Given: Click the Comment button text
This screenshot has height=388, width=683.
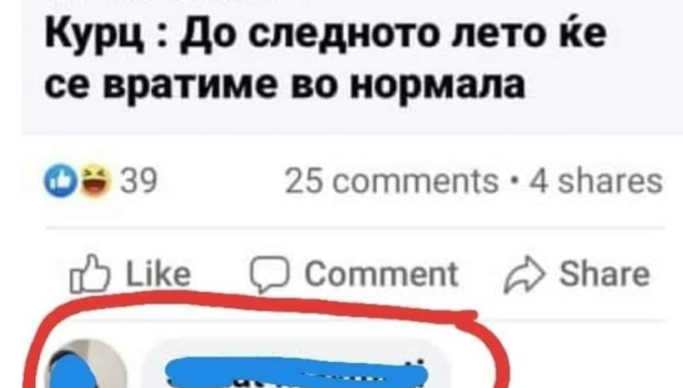Looking at the screenshot, I should coord(381,274).
